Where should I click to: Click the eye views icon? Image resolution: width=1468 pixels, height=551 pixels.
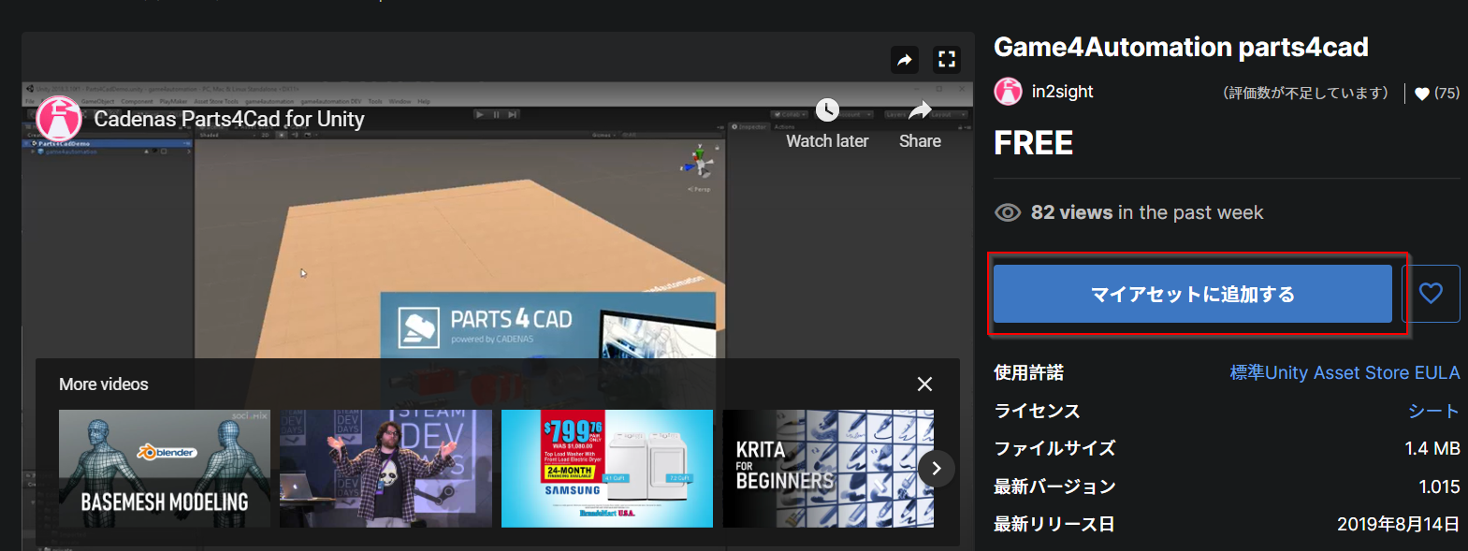pyautogui.click(x=1008, y=212)
